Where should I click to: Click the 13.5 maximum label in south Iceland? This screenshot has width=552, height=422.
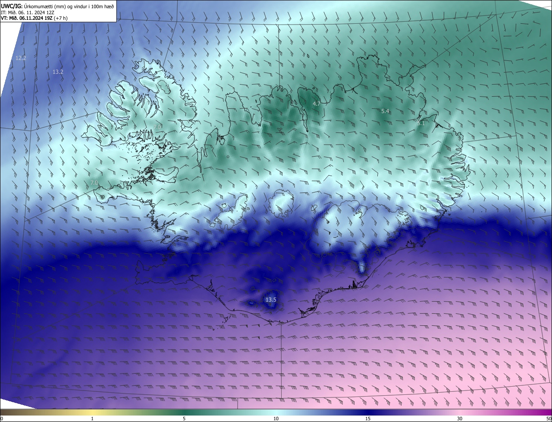click(271, 299)
